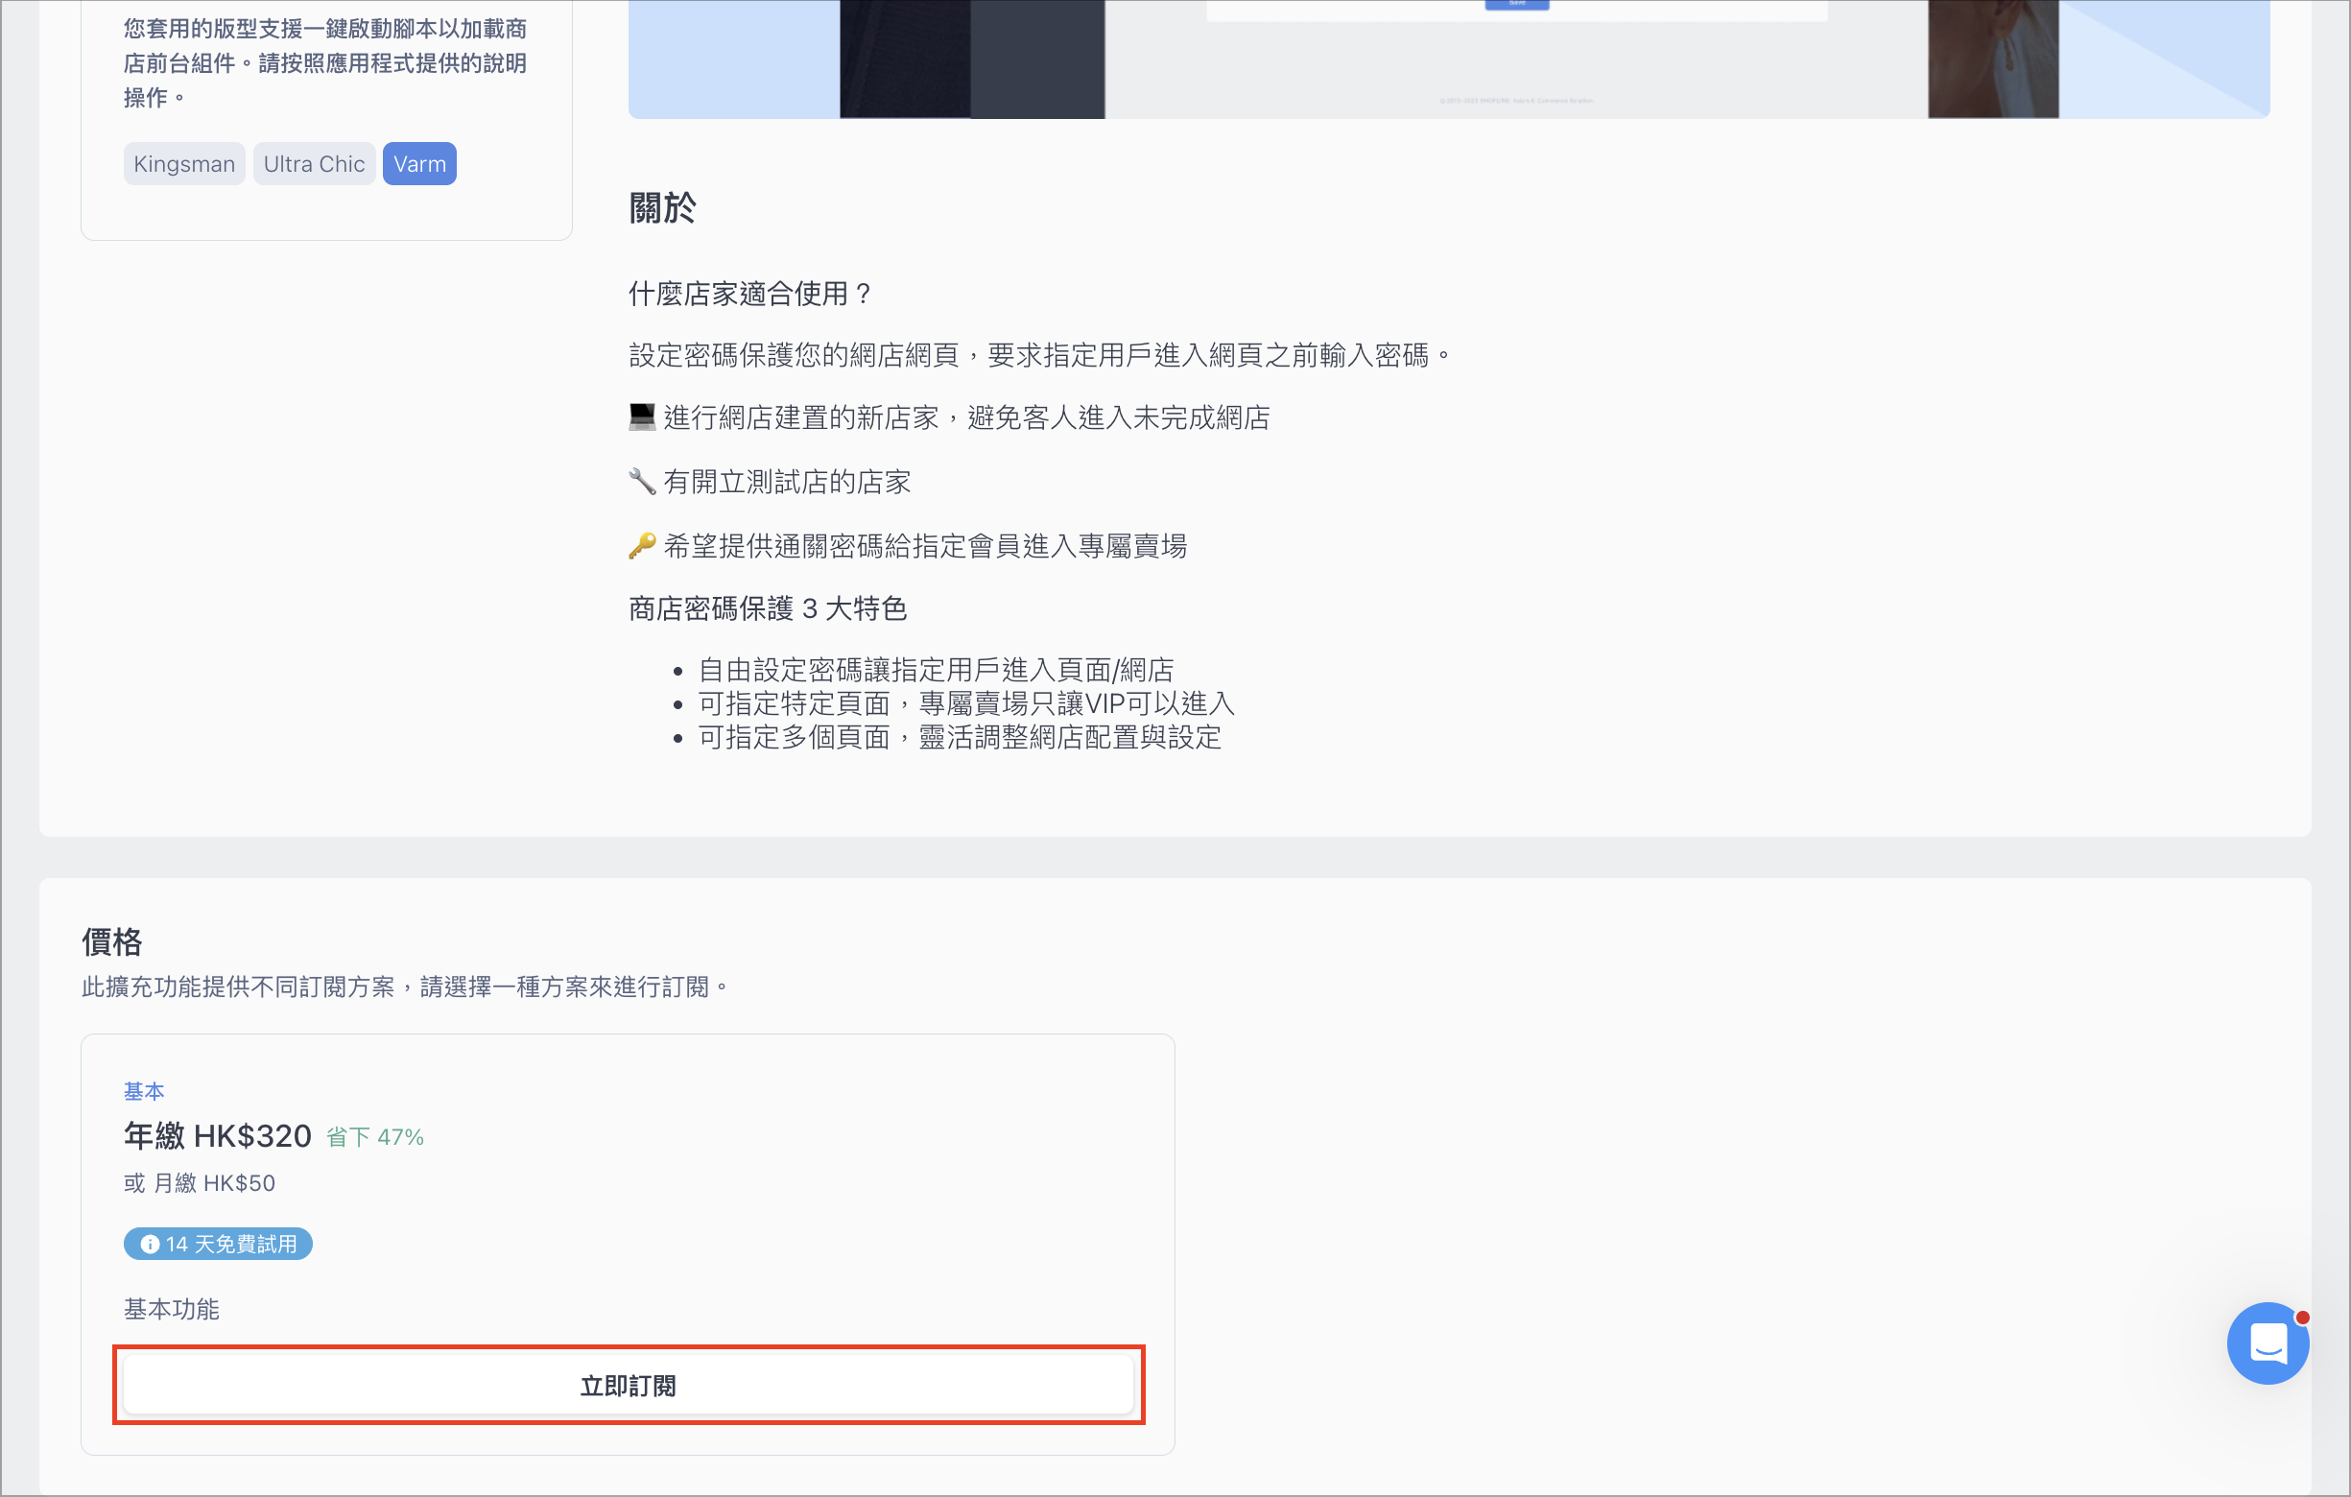Click the 或 月繳 HK$50 text
This screenshot has height=1497, width=2351.
point(200,1182)
